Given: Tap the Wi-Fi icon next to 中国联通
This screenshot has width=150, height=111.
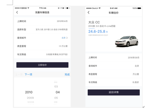Looking at the screenshot, I should pyautogui.click(x=28, y=8).
